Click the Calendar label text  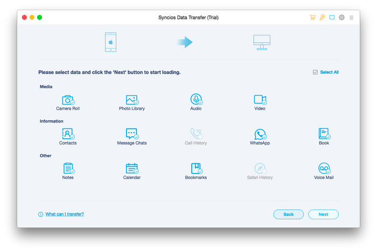(x=132, y=177)
